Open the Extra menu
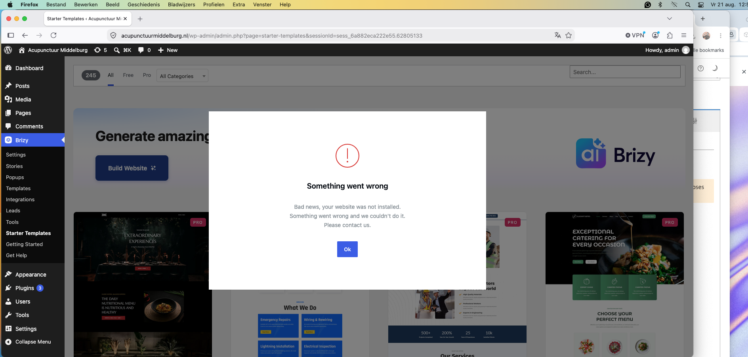Viewport: 748px width, 357px height. click(x=239, y=5)
